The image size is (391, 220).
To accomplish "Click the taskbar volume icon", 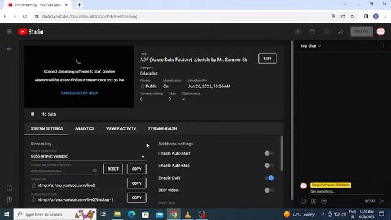I will point(343,215).
